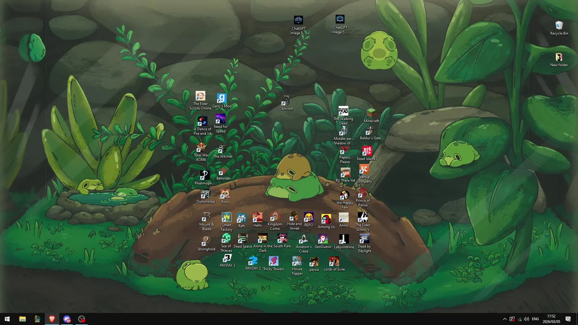Select the Mount & Blade shortcut

206,221
